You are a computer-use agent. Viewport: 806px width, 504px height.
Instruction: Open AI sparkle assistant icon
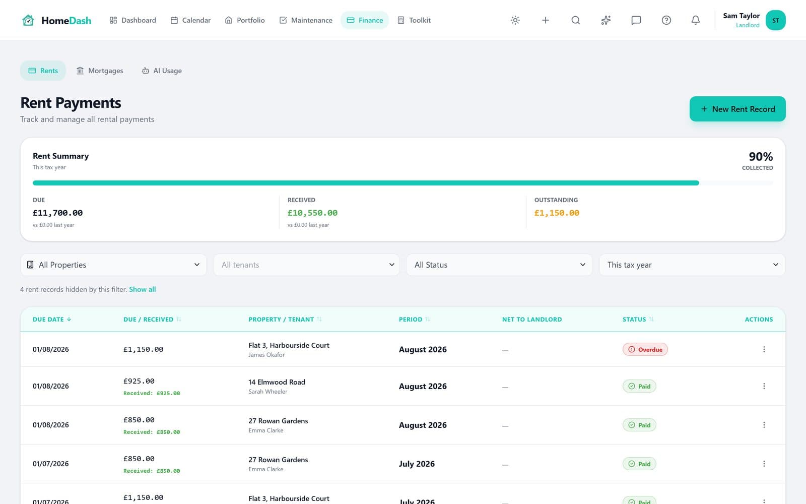pos(606,20)
